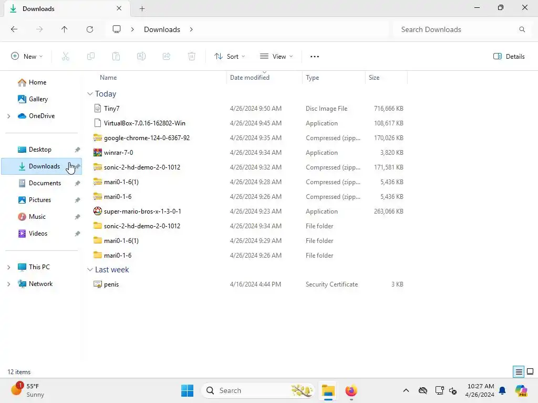538x403 pixels.
Task: Sort by Name column header
Action: [108, 78]
